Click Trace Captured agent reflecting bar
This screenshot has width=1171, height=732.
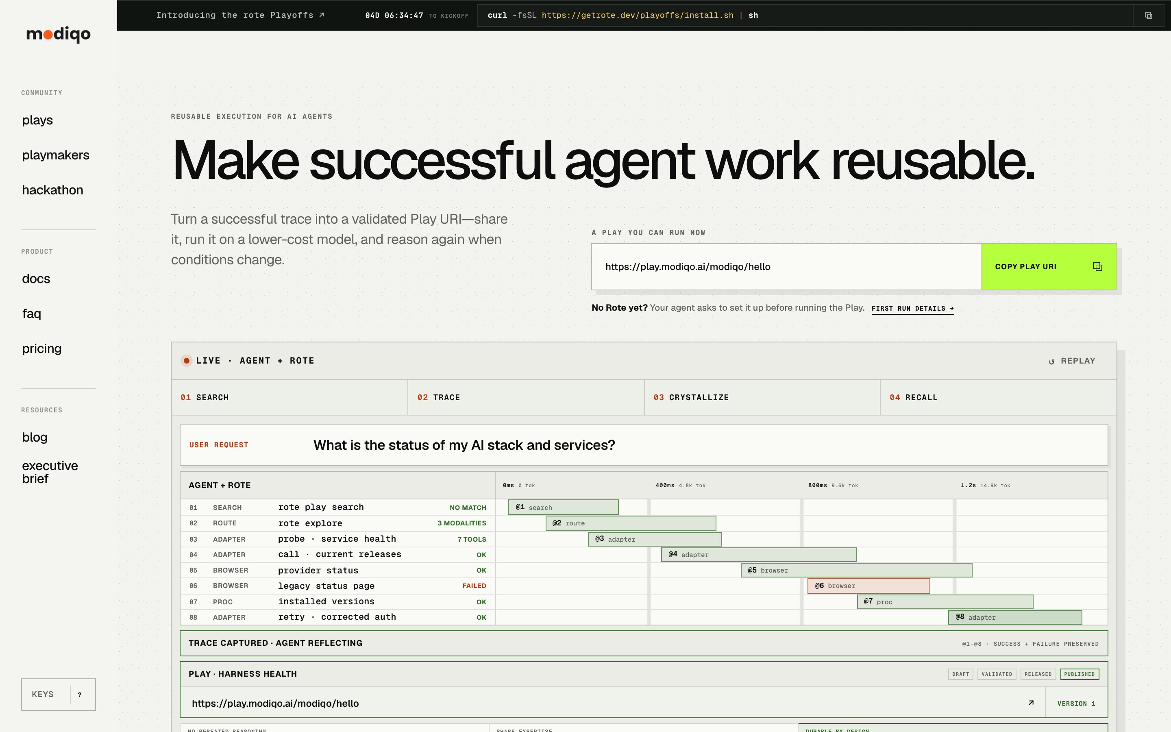(x=644, y=643)
